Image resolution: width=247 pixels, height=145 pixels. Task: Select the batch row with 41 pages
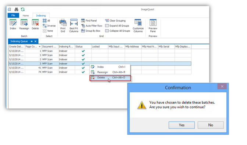tap(100, 68)
